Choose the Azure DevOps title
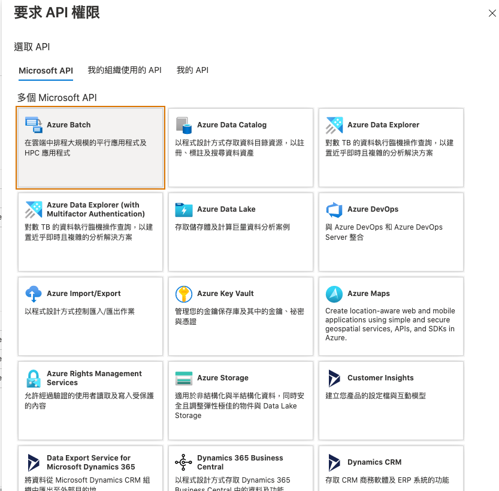 [x=373, y=209]
